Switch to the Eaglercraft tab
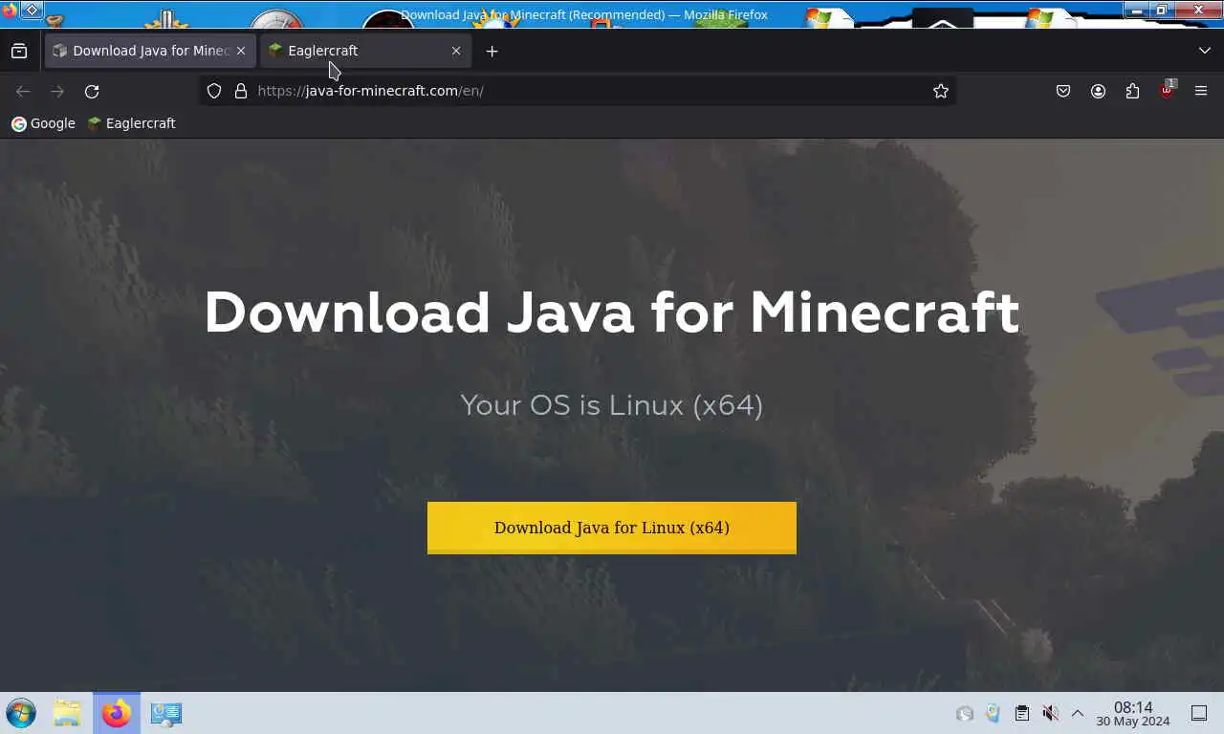This screenshot has height=734, width=1224. (365, 51)
